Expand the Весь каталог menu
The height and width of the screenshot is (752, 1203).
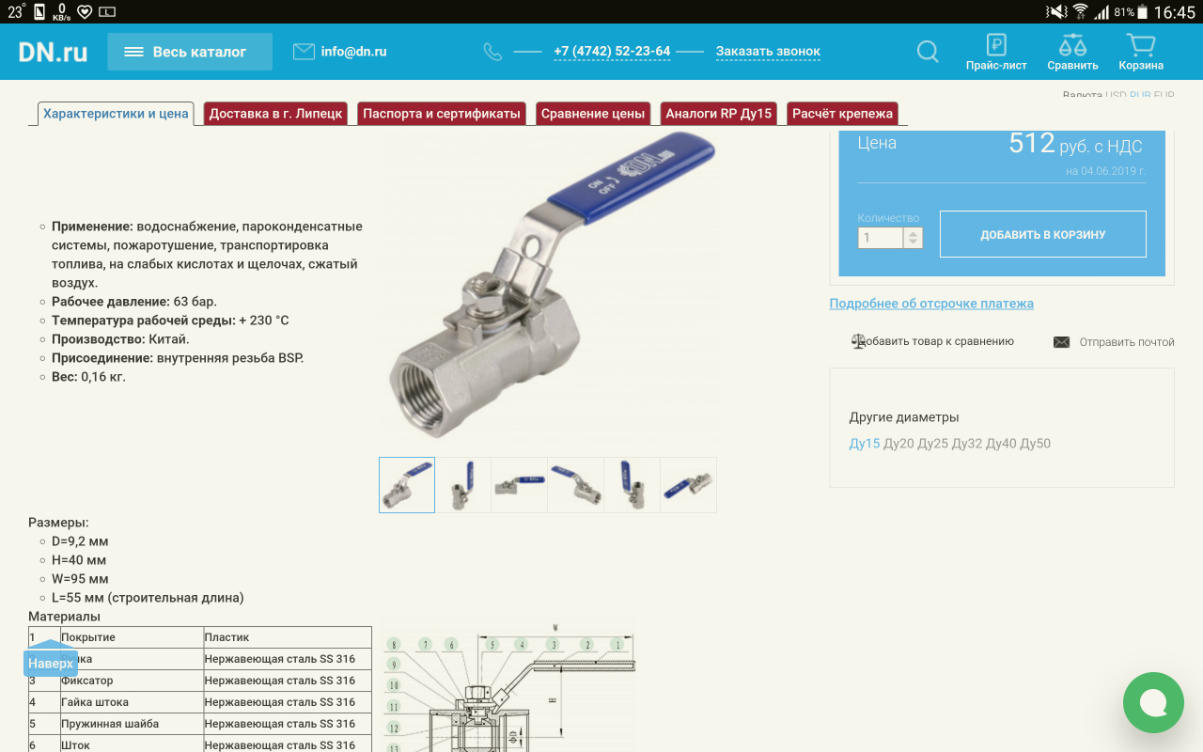click(190, 52)
